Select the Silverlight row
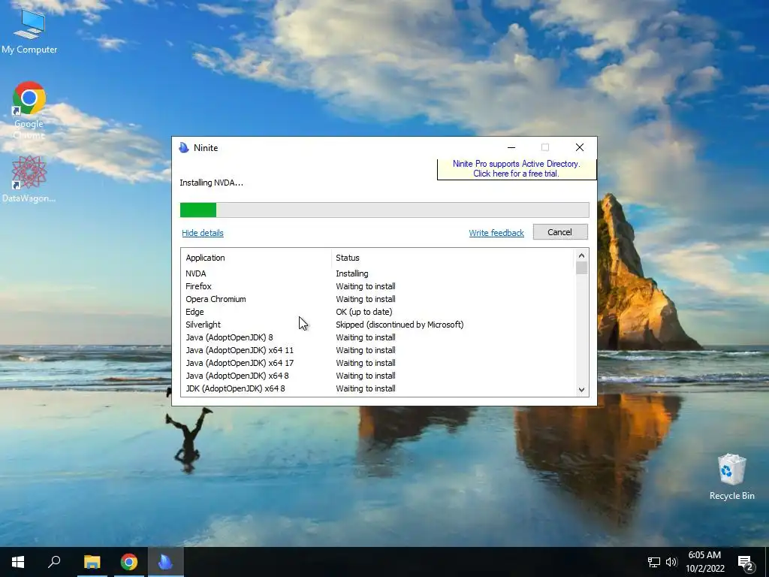The width and height of the screenshot is (769, 577). coord(378,325)
